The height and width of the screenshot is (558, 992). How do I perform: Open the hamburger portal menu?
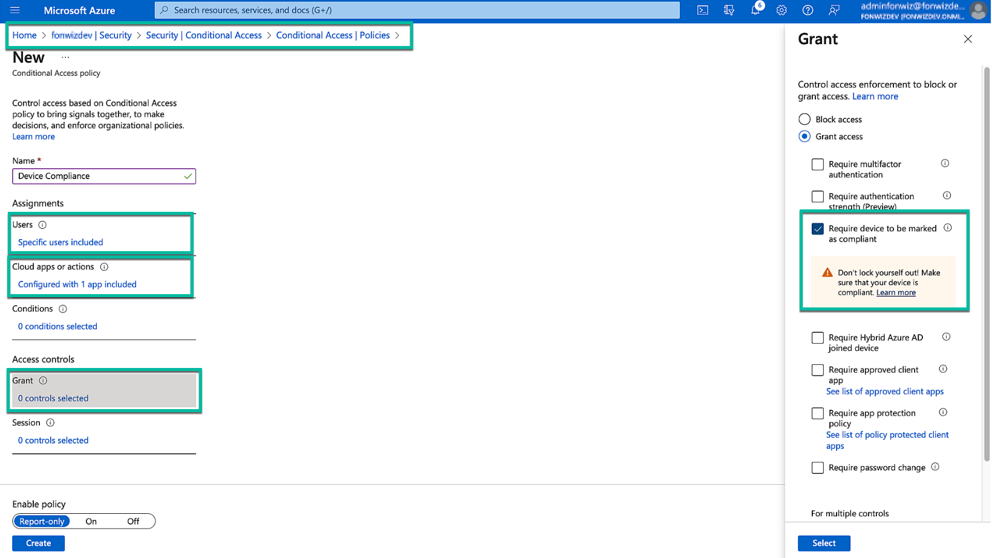click(x=15, y=10)
